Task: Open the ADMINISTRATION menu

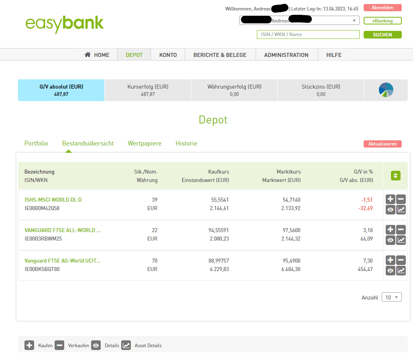Action: coord(286,55)
